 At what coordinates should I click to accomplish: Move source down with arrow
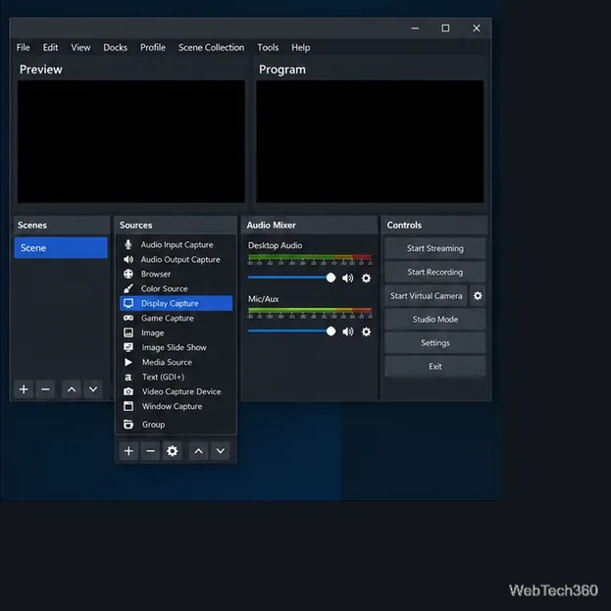[x=220, y=451]
